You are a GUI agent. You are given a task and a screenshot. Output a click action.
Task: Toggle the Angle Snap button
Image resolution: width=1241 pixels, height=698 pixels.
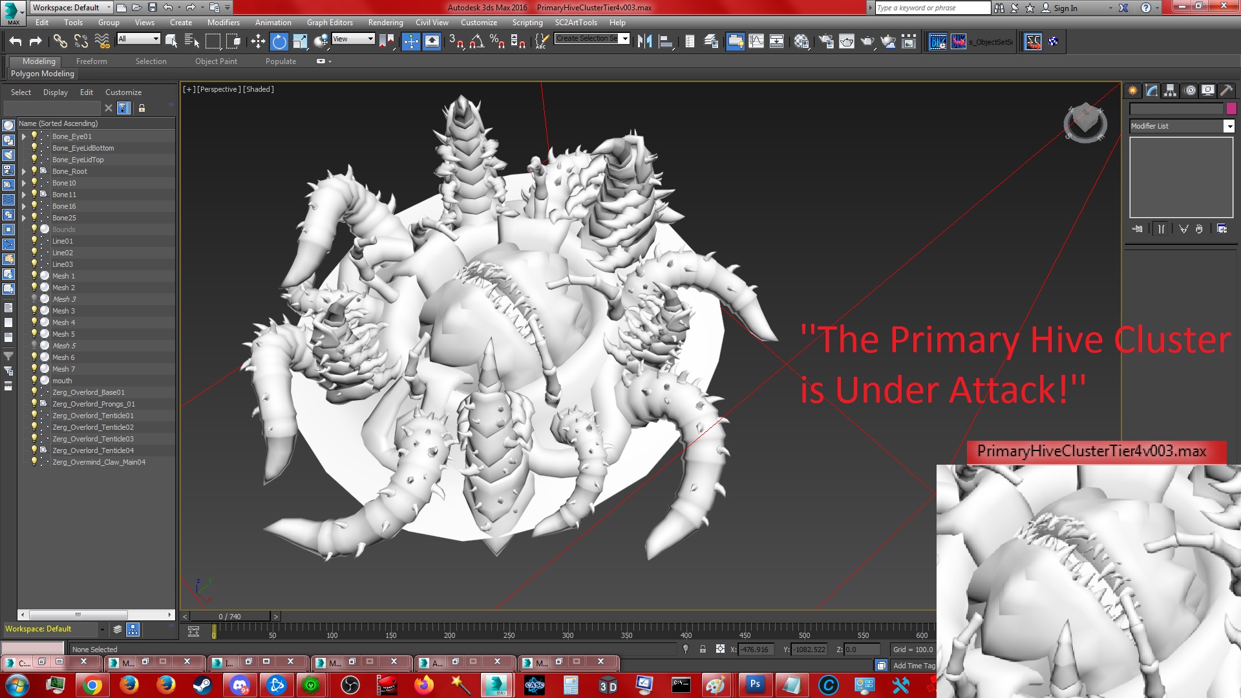tap(476, 41)
